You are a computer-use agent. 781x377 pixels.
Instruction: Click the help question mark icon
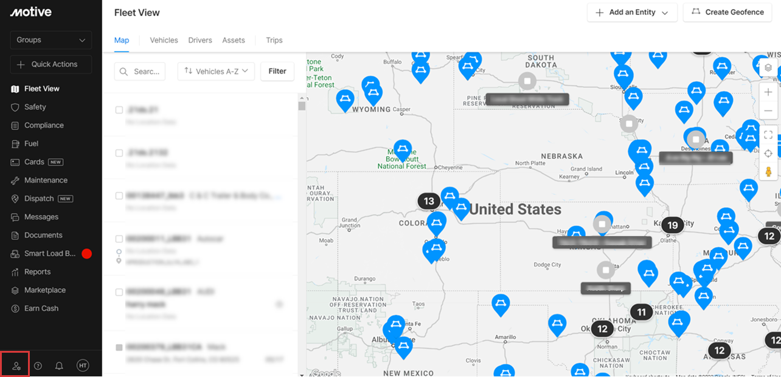point(38,365)
